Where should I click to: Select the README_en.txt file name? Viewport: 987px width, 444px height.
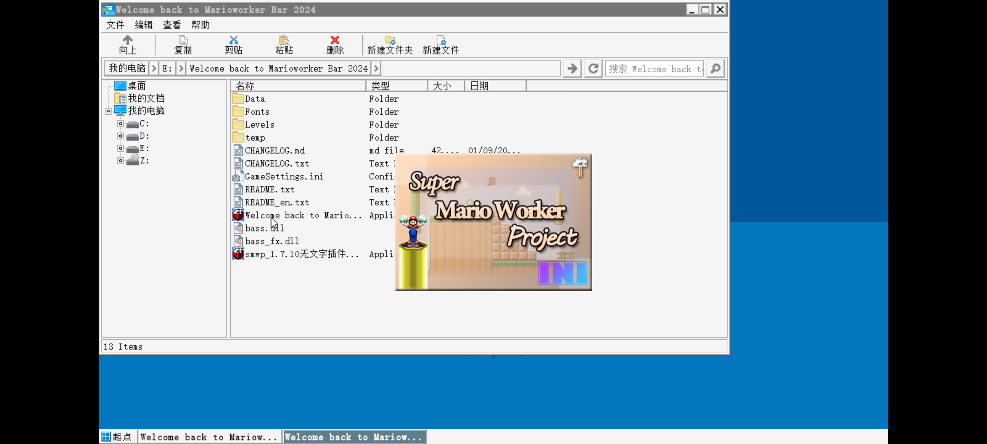(x=277, y=202)
